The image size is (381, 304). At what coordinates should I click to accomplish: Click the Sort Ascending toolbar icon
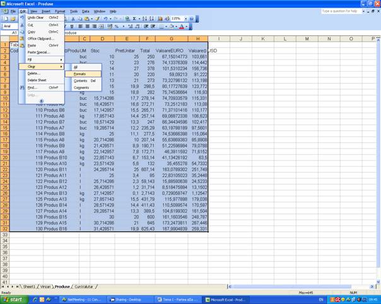tap(144, 19)
